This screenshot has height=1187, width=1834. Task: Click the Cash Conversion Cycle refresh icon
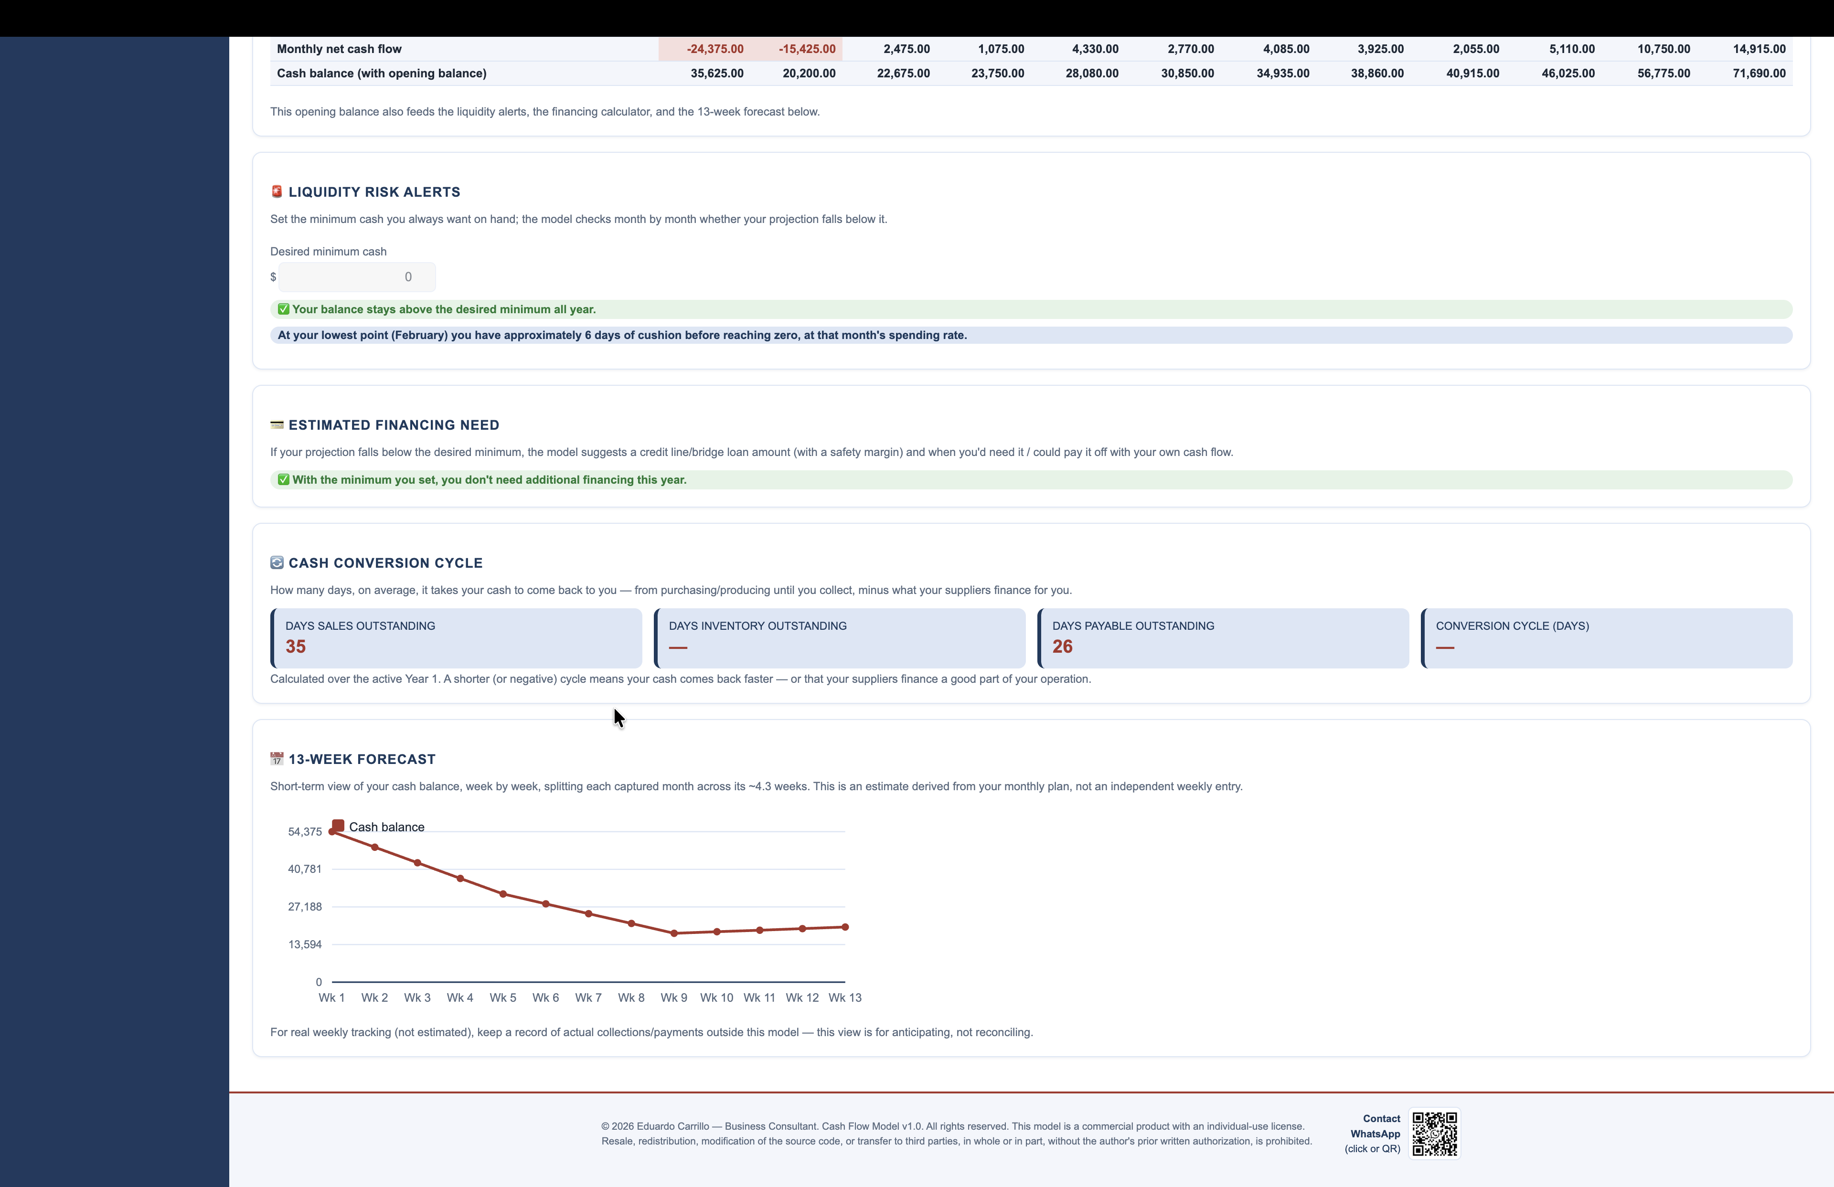(277, 563)
